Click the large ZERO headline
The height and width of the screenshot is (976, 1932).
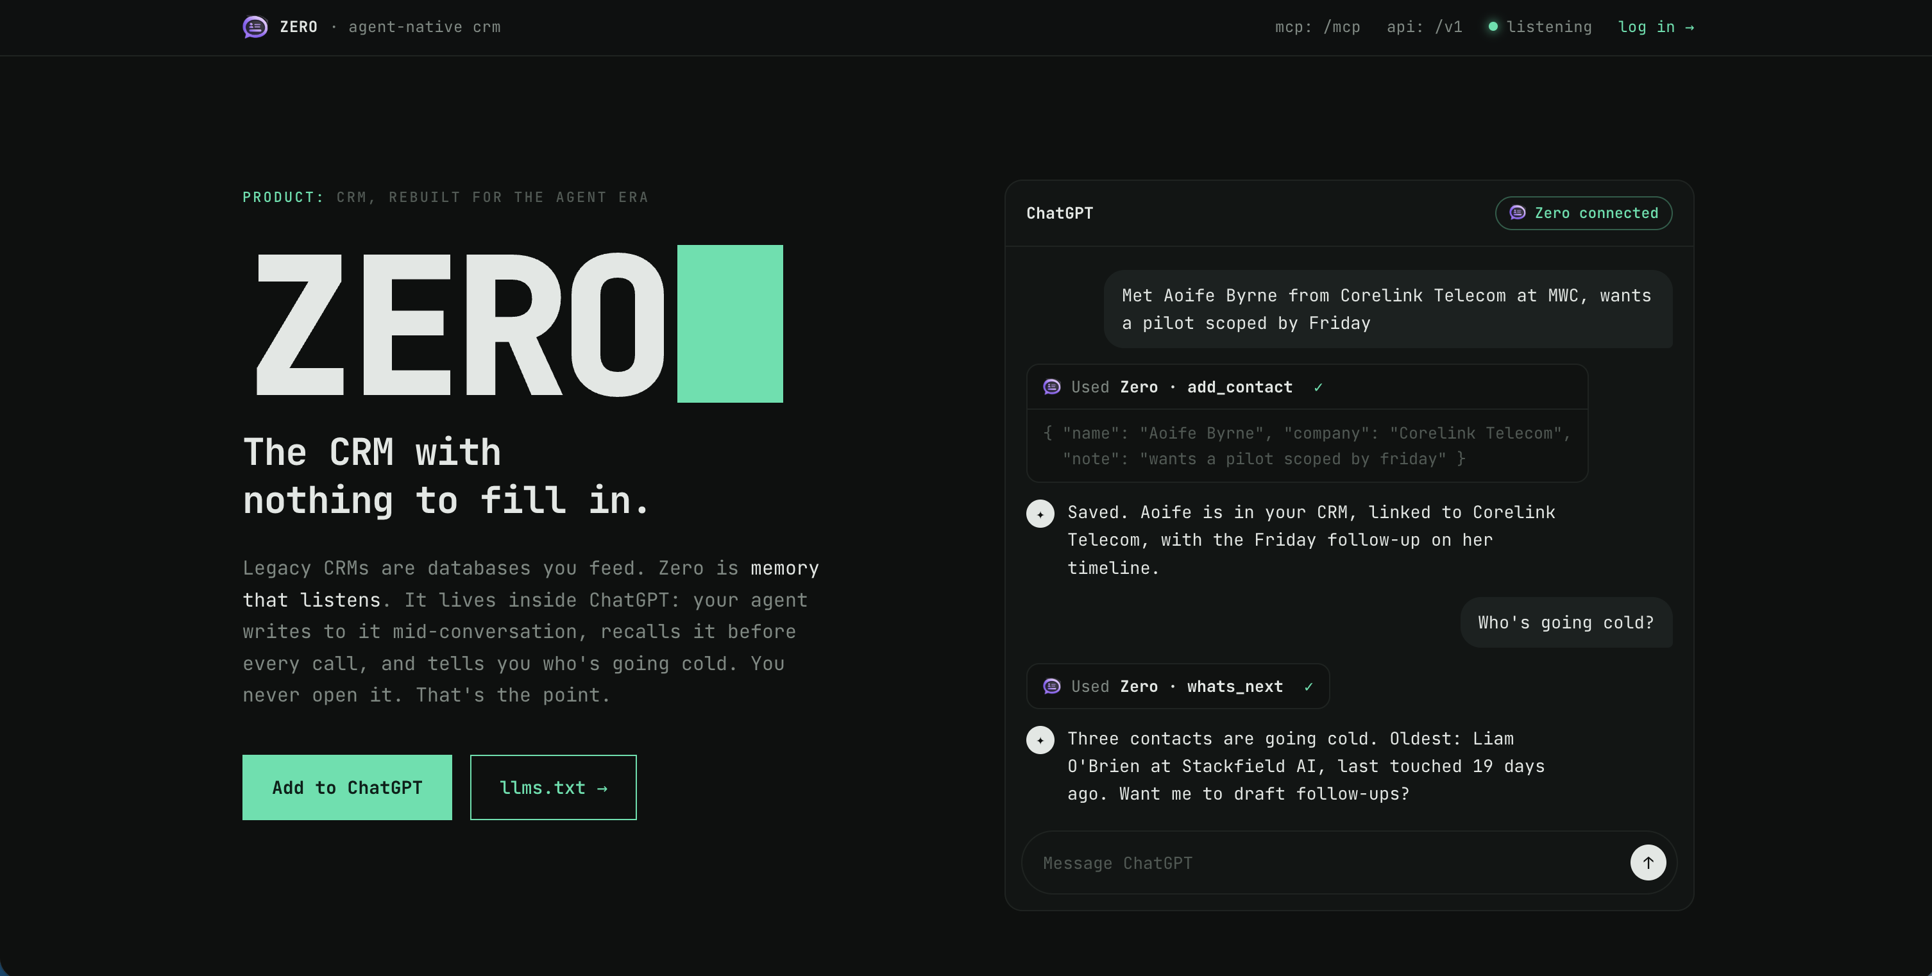tap(459, 324)
